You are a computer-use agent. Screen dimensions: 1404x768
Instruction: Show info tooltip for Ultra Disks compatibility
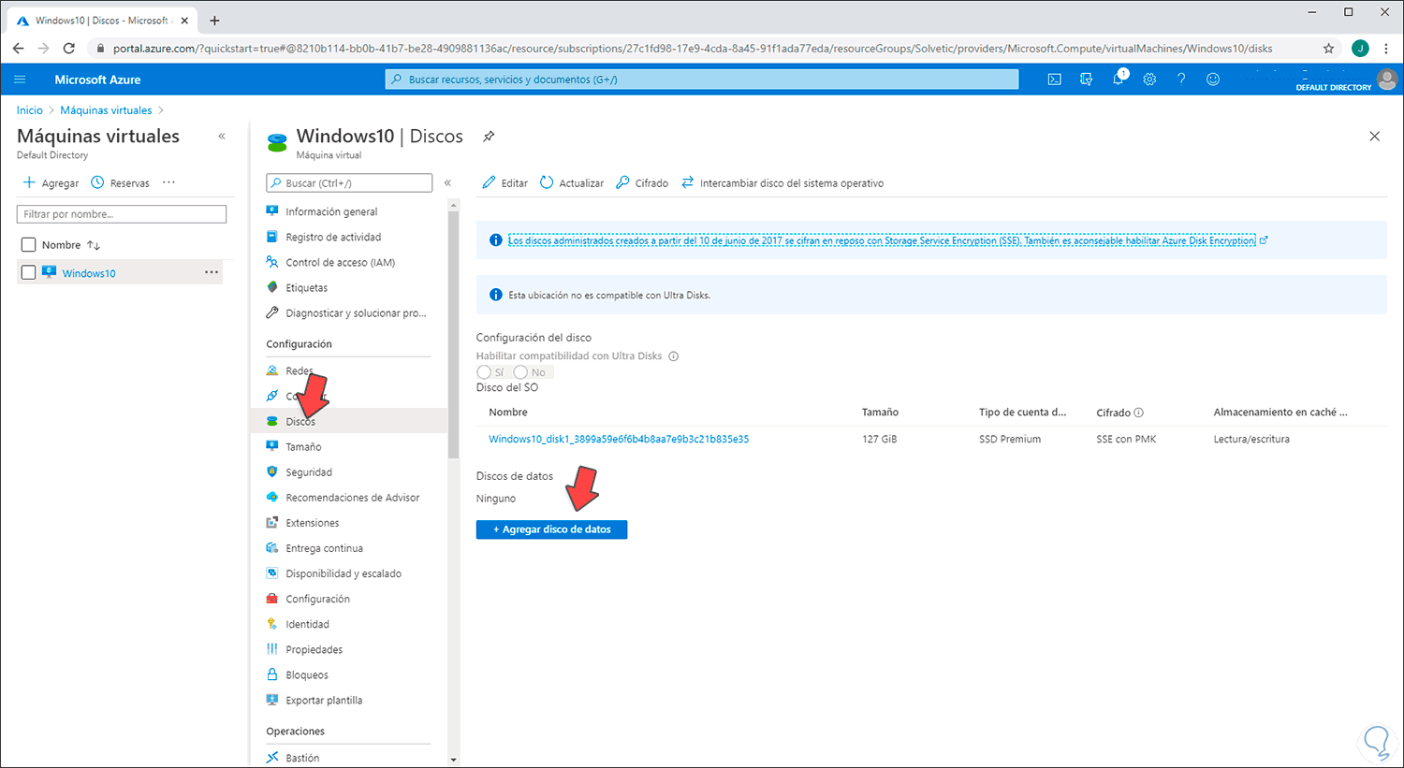pos(674,356)
